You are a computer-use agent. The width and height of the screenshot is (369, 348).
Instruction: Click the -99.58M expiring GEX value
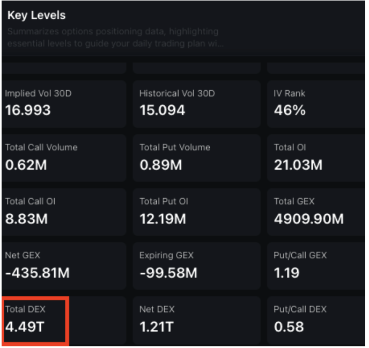[168, 273]
